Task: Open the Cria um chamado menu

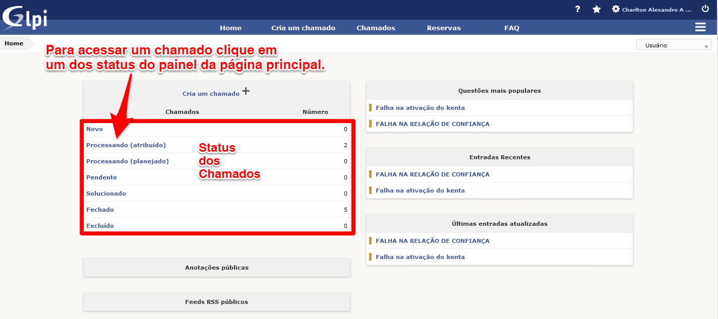Action: (x=303, y=28)
